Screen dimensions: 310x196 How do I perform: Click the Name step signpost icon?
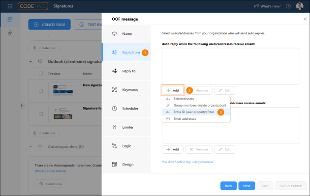[114, 34]
